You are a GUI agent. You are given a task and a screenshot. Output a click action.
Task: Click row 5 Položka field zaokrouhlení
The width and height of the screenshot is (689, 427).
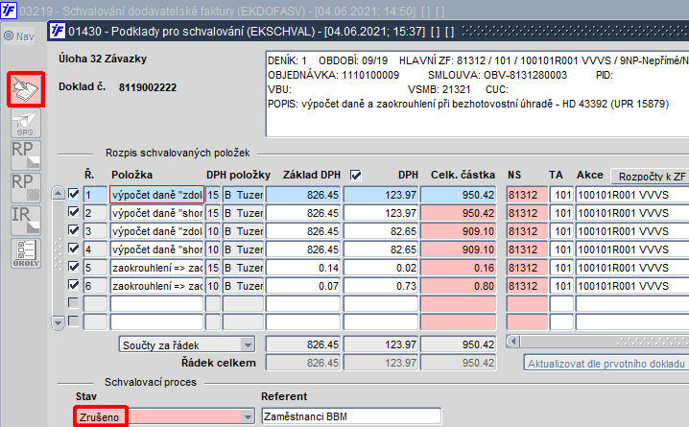tap(156, 268)
